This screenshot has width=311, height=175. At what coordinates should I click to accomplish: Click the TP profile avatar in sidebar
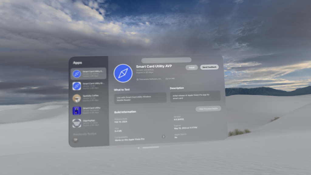pyautogui.click(x=76, y=140)
